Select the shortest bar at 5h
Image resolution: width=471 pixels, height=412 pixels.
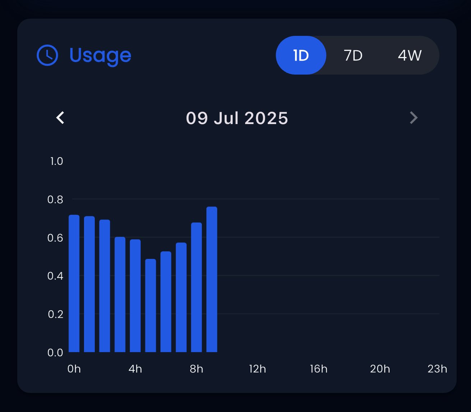(150, 306)
